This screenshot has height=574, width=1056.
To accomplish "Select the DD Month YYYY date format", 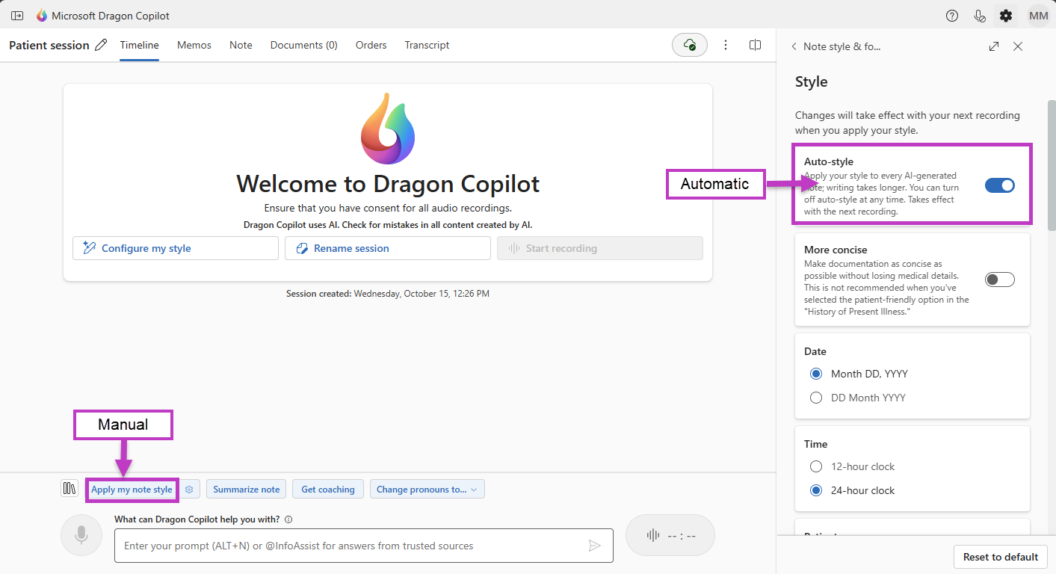I will (x=816, y=398).
